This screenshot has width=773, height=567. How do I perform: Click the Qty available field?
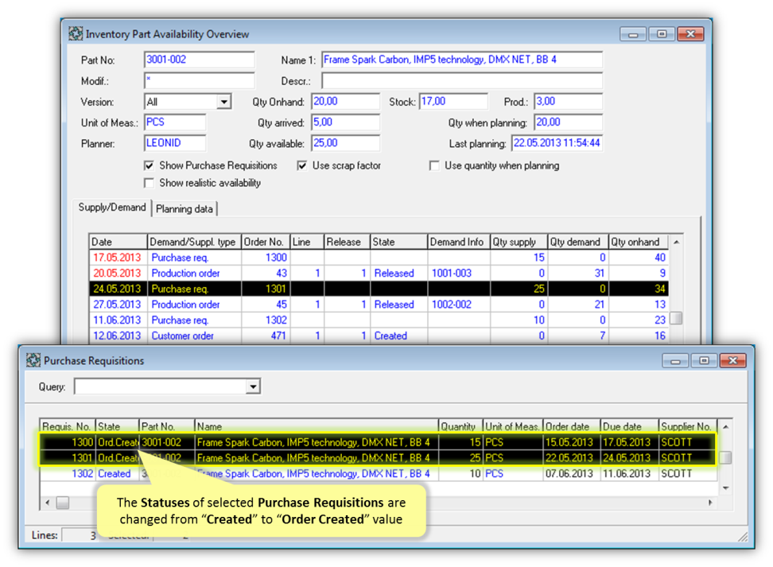click(345, 143)
